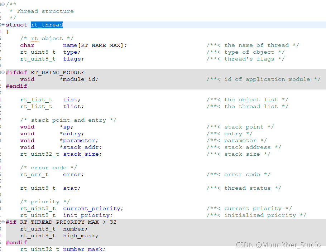Viewport: 326px width, 252px height.
Task: Click the underlined rt word in comment
Action: [x=34, y=39]
